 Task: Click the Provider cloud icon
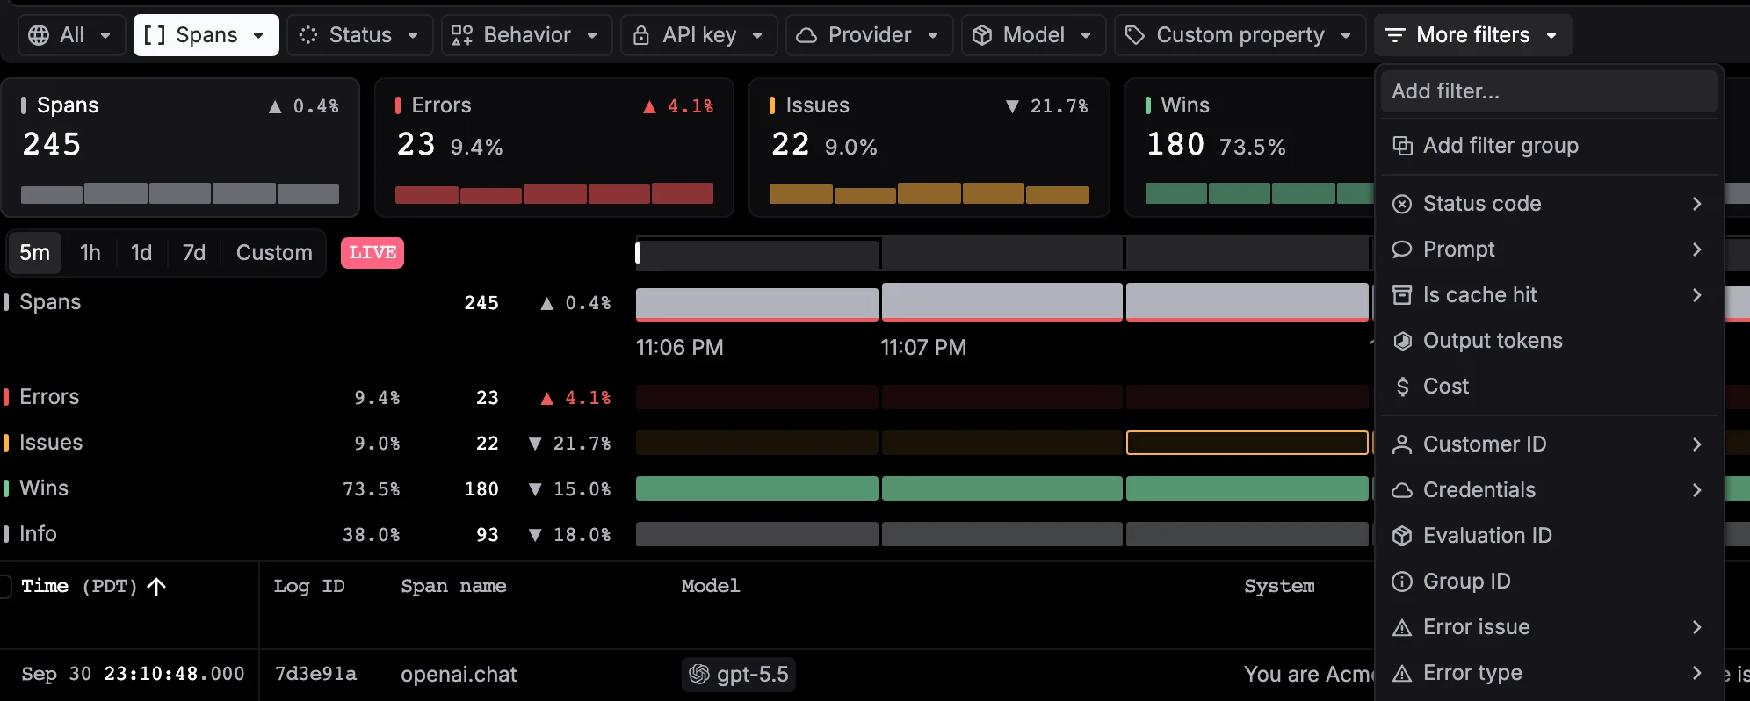coord(806,35)
